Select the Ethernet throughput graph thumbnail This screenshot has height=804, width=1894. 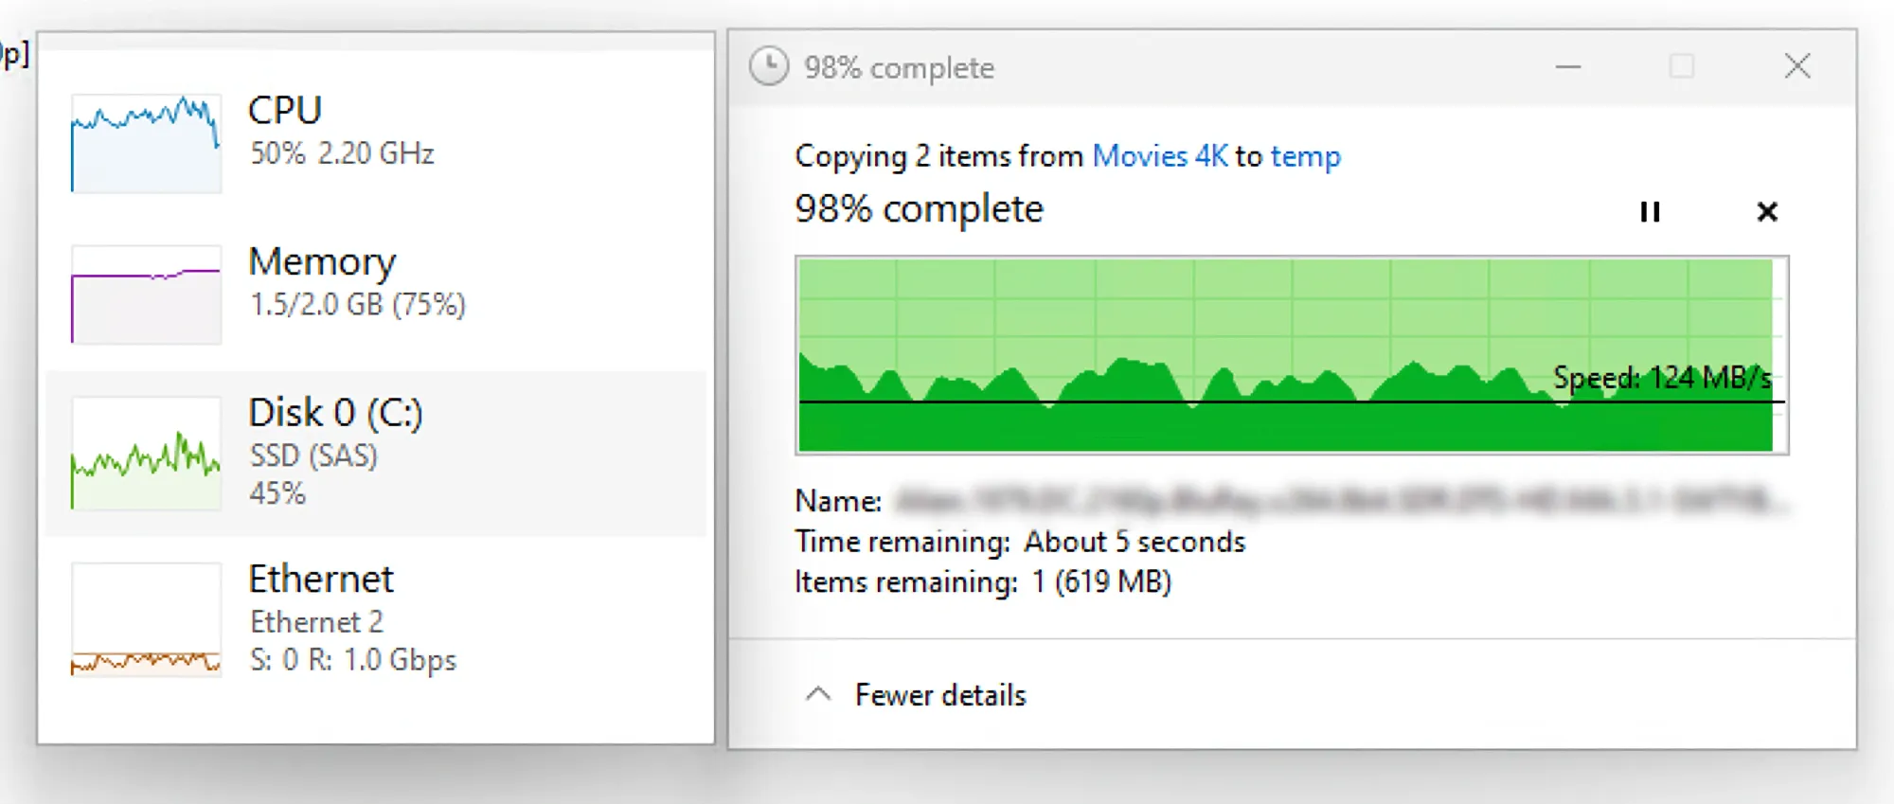(x=146, y=619)
